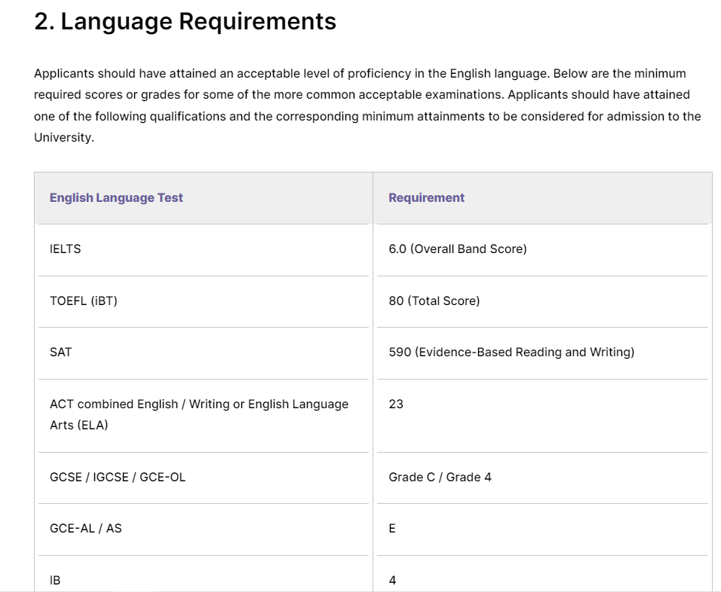
Task: Click the "590 (Evidence-Based Reading and Writing)" cell
Action: [511, 352]
